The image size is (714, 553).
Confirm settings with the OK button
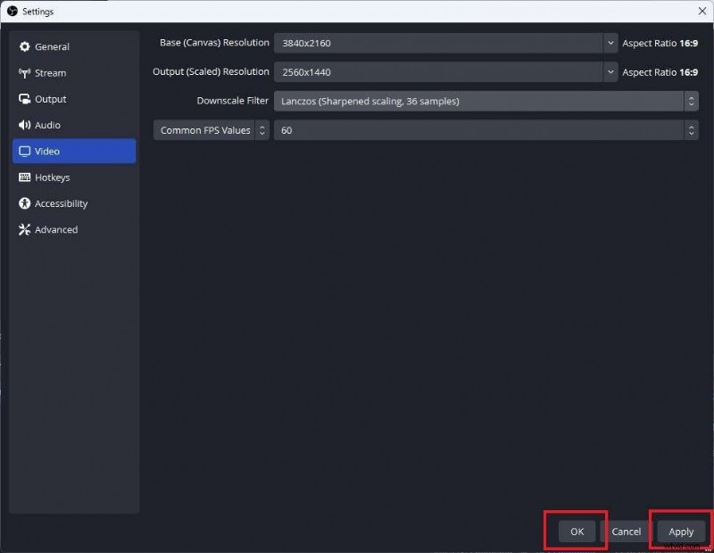pos(575,531)
